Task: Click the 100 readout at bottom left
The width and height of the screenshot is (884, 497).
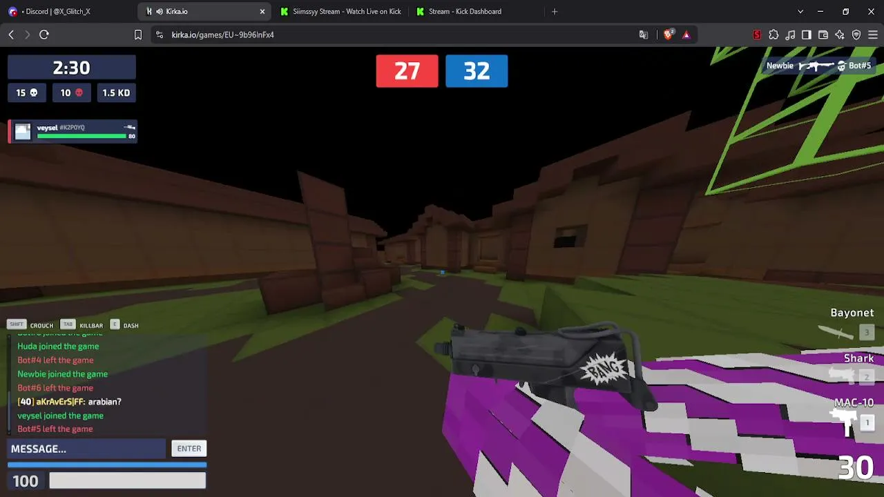Action: pos(26,481)
